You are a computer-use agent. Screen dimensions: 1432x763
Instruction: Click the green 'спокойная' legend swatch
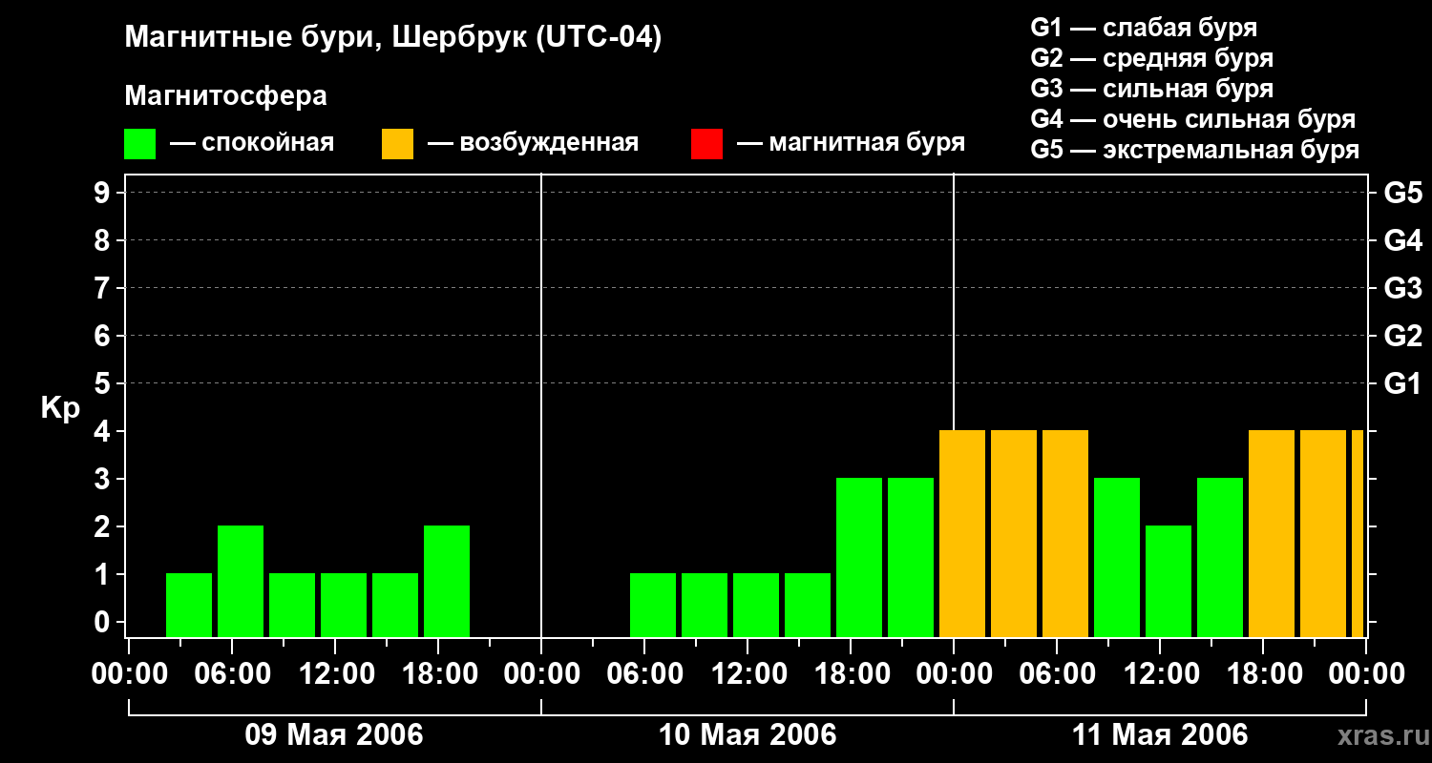pos(139,144)
